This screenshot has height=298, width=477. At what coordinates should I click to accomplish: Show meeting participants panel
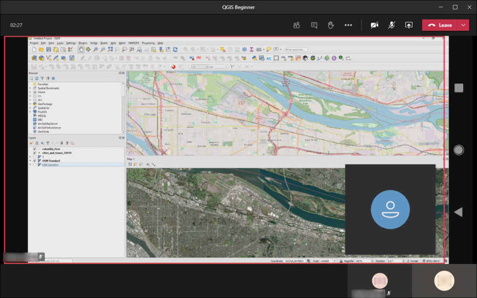296,25
